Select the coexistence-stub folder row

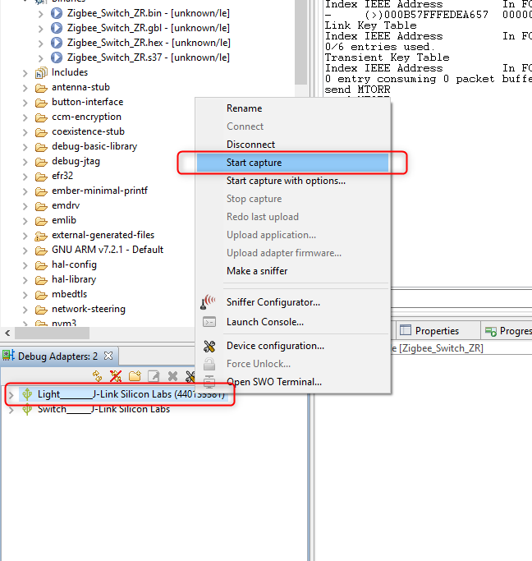coord(88,131)
